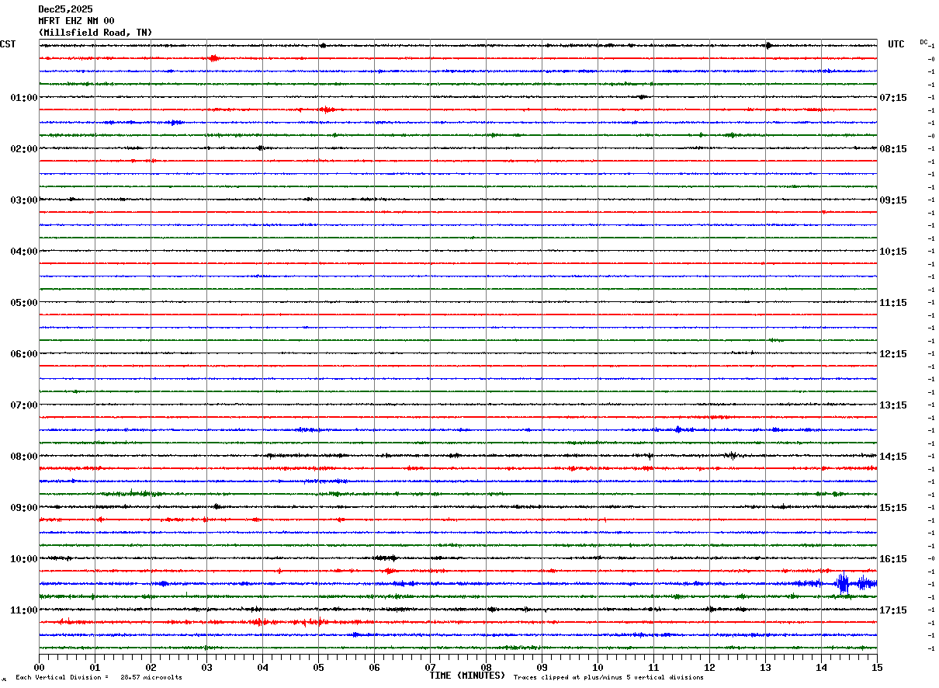Image resolution: width=939 pixels, height=688 pixels.
Task: Click minute 03 on the bottom axis
Action: pos(206,667)
